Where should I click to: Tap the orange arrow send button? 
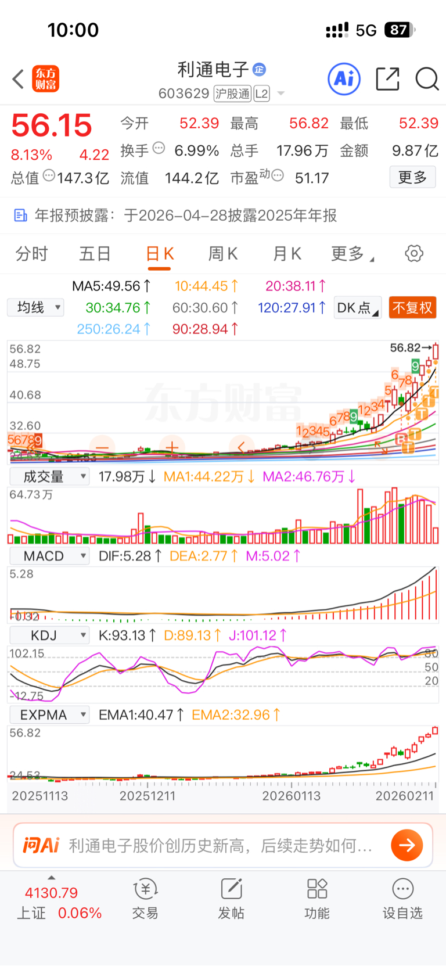pos(407,845)
